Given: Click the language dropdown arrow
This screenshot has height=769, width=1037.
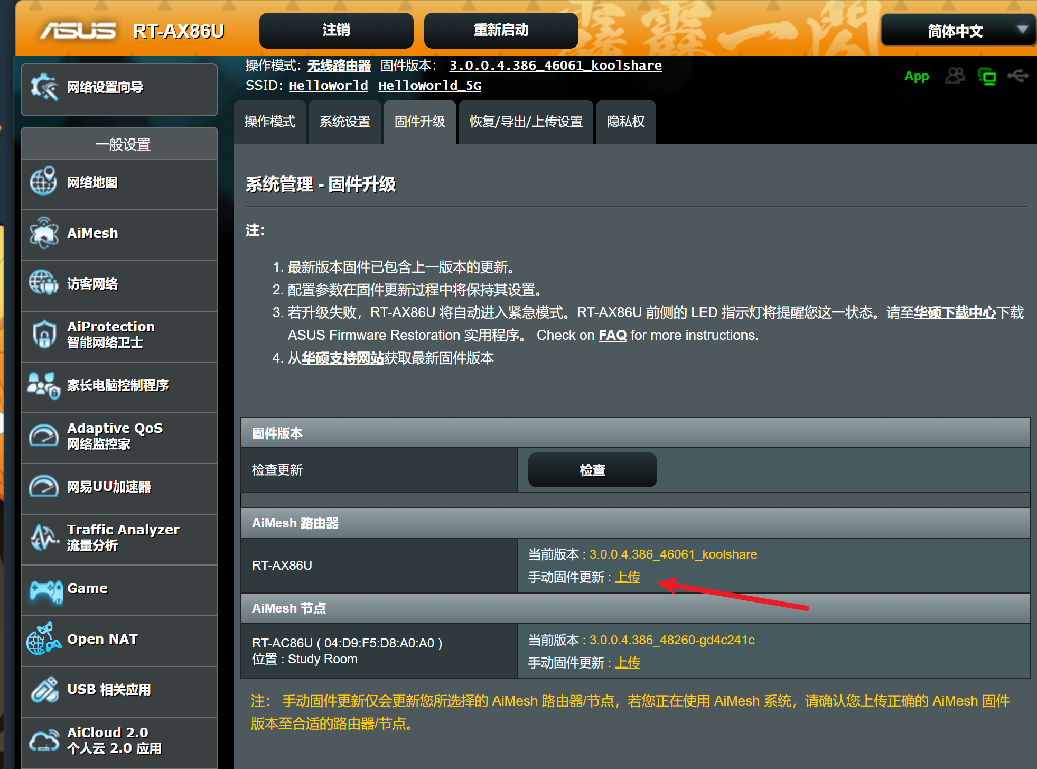Looking at the screenshot, I should pyautogui.click(x=1023, y=29).
